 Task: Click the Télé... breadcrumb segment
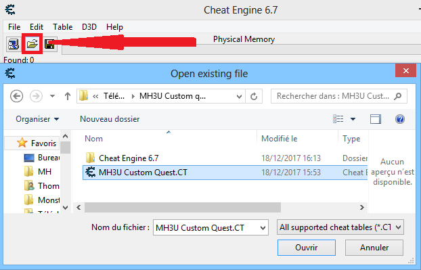click(114, 96)
